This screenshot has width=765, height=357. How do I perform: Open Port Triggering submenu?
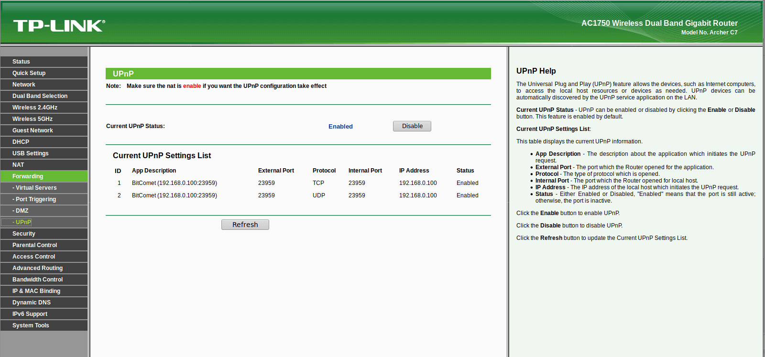44,199
